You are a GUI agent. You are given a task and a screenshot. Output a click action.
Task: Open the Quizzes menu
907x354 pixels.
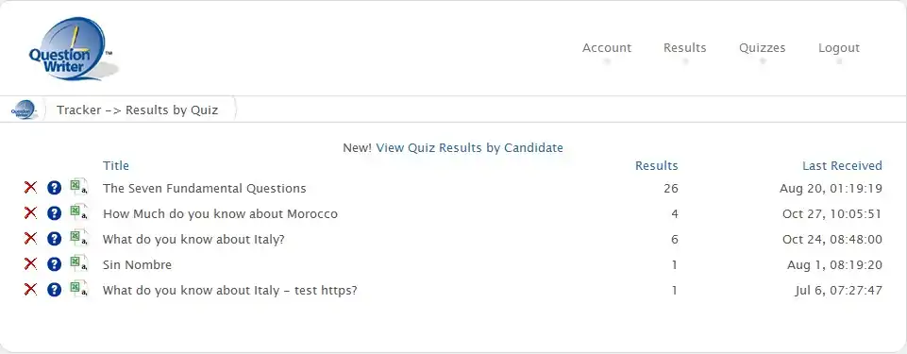763,48
